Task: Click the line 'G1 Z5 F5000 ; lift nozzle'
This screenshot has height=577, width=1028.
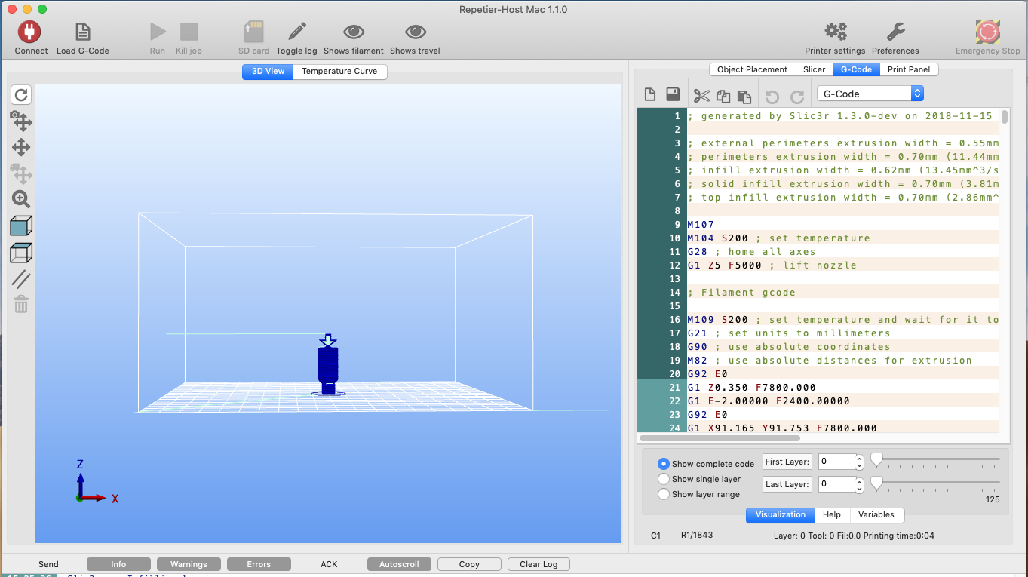Action: tap(772, 265)
